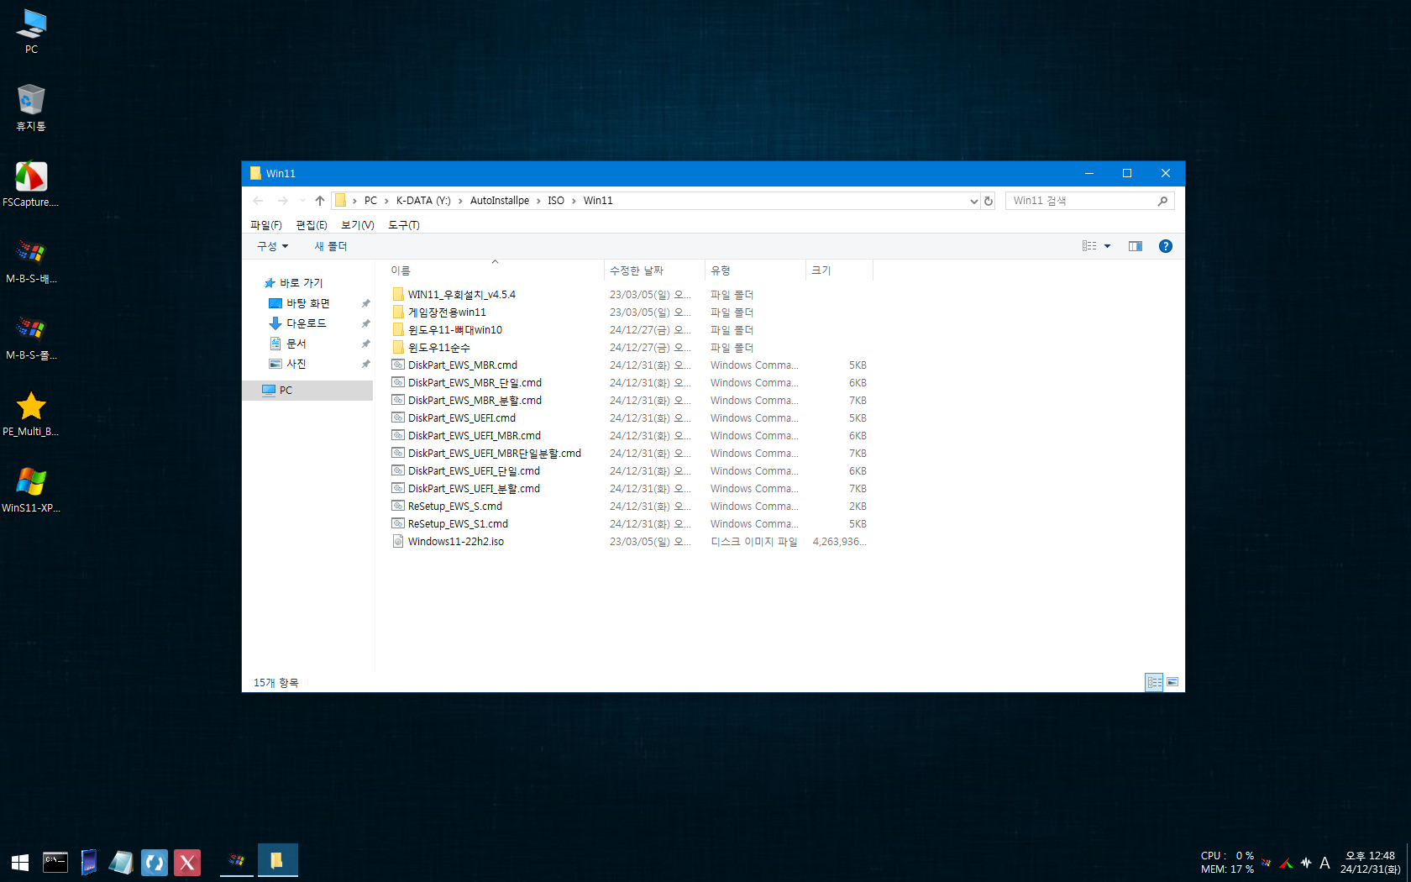Open the M-B-S-폴 desktop shortcut
1411x882 pixels.
(x=31, y=337)
